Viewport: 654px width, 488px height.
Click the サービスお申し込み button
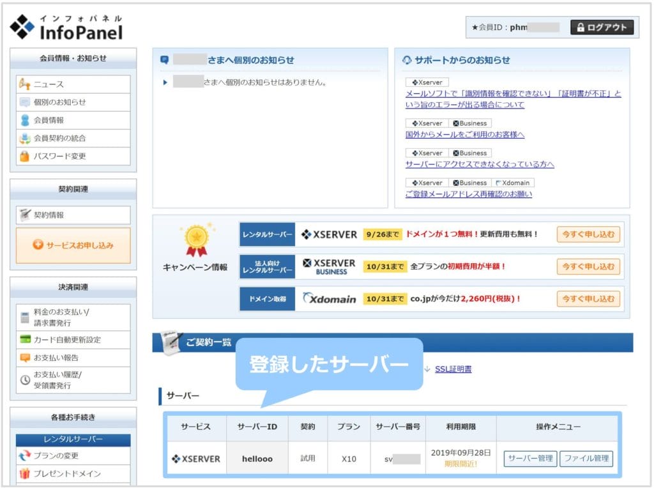pyautogui.click(x=73, y=245)
